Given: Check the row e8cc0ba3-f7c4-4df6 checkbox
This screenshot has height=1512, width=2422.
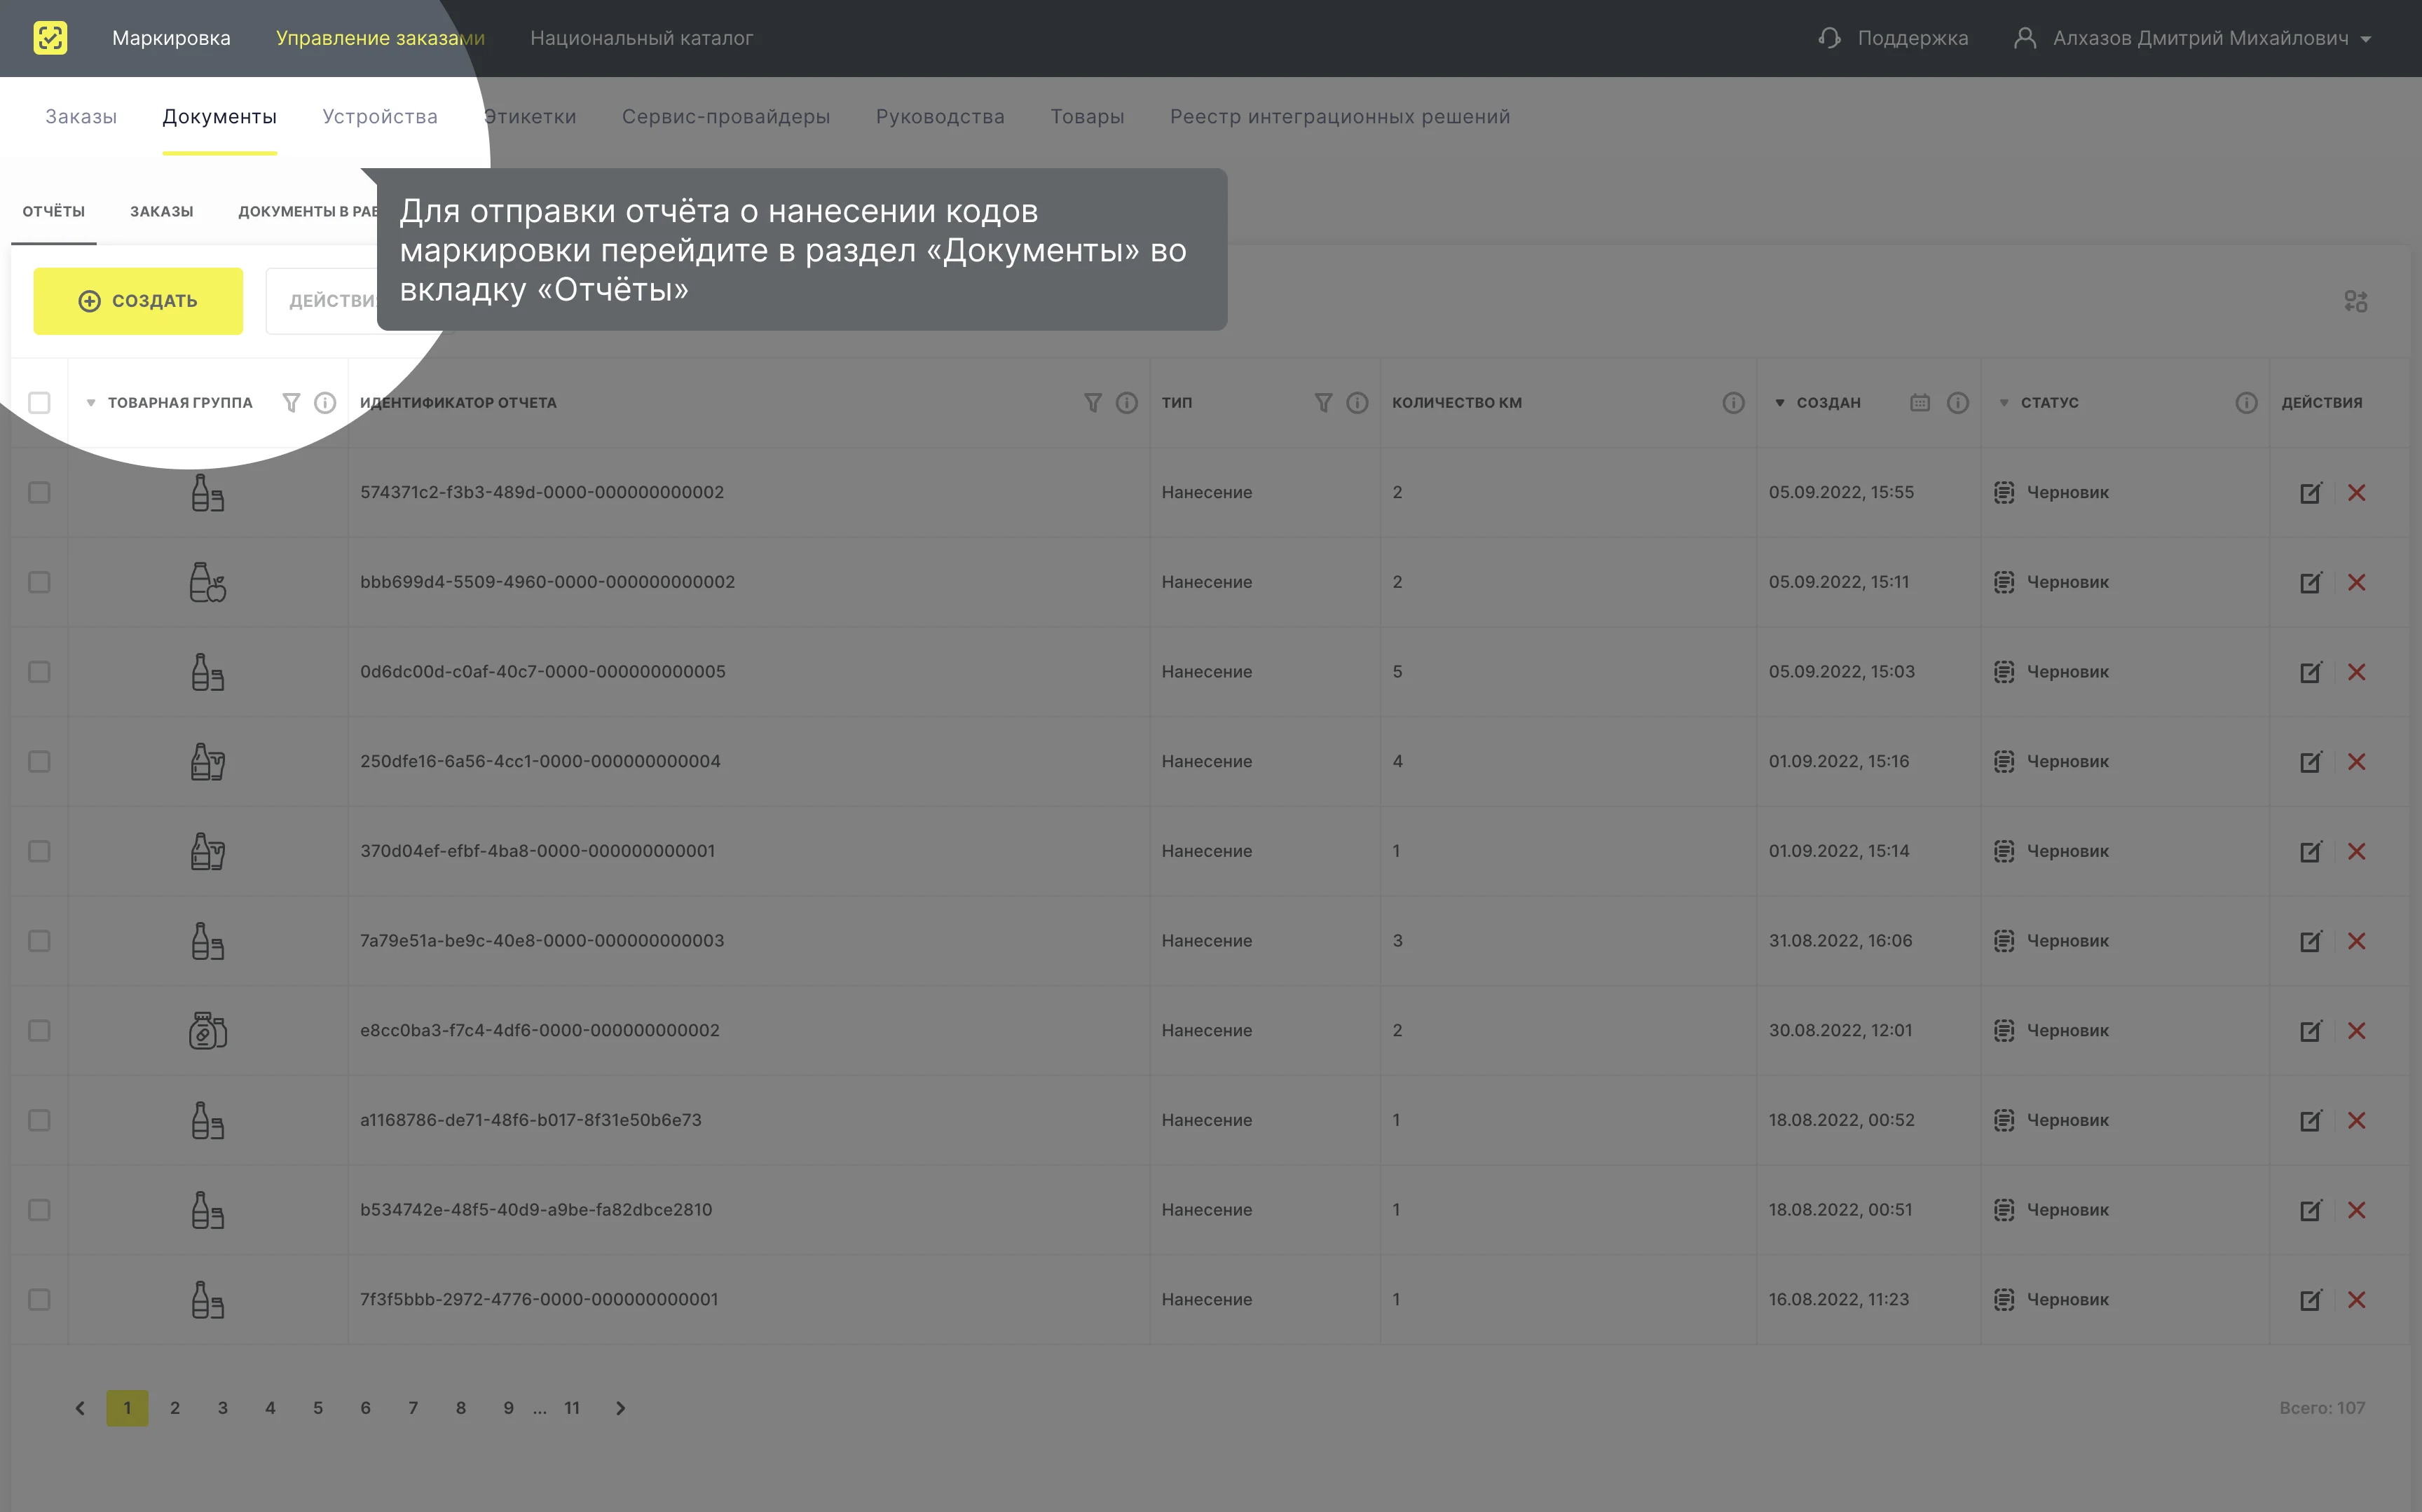Looking at the screenshot, I should point(39,1030).
